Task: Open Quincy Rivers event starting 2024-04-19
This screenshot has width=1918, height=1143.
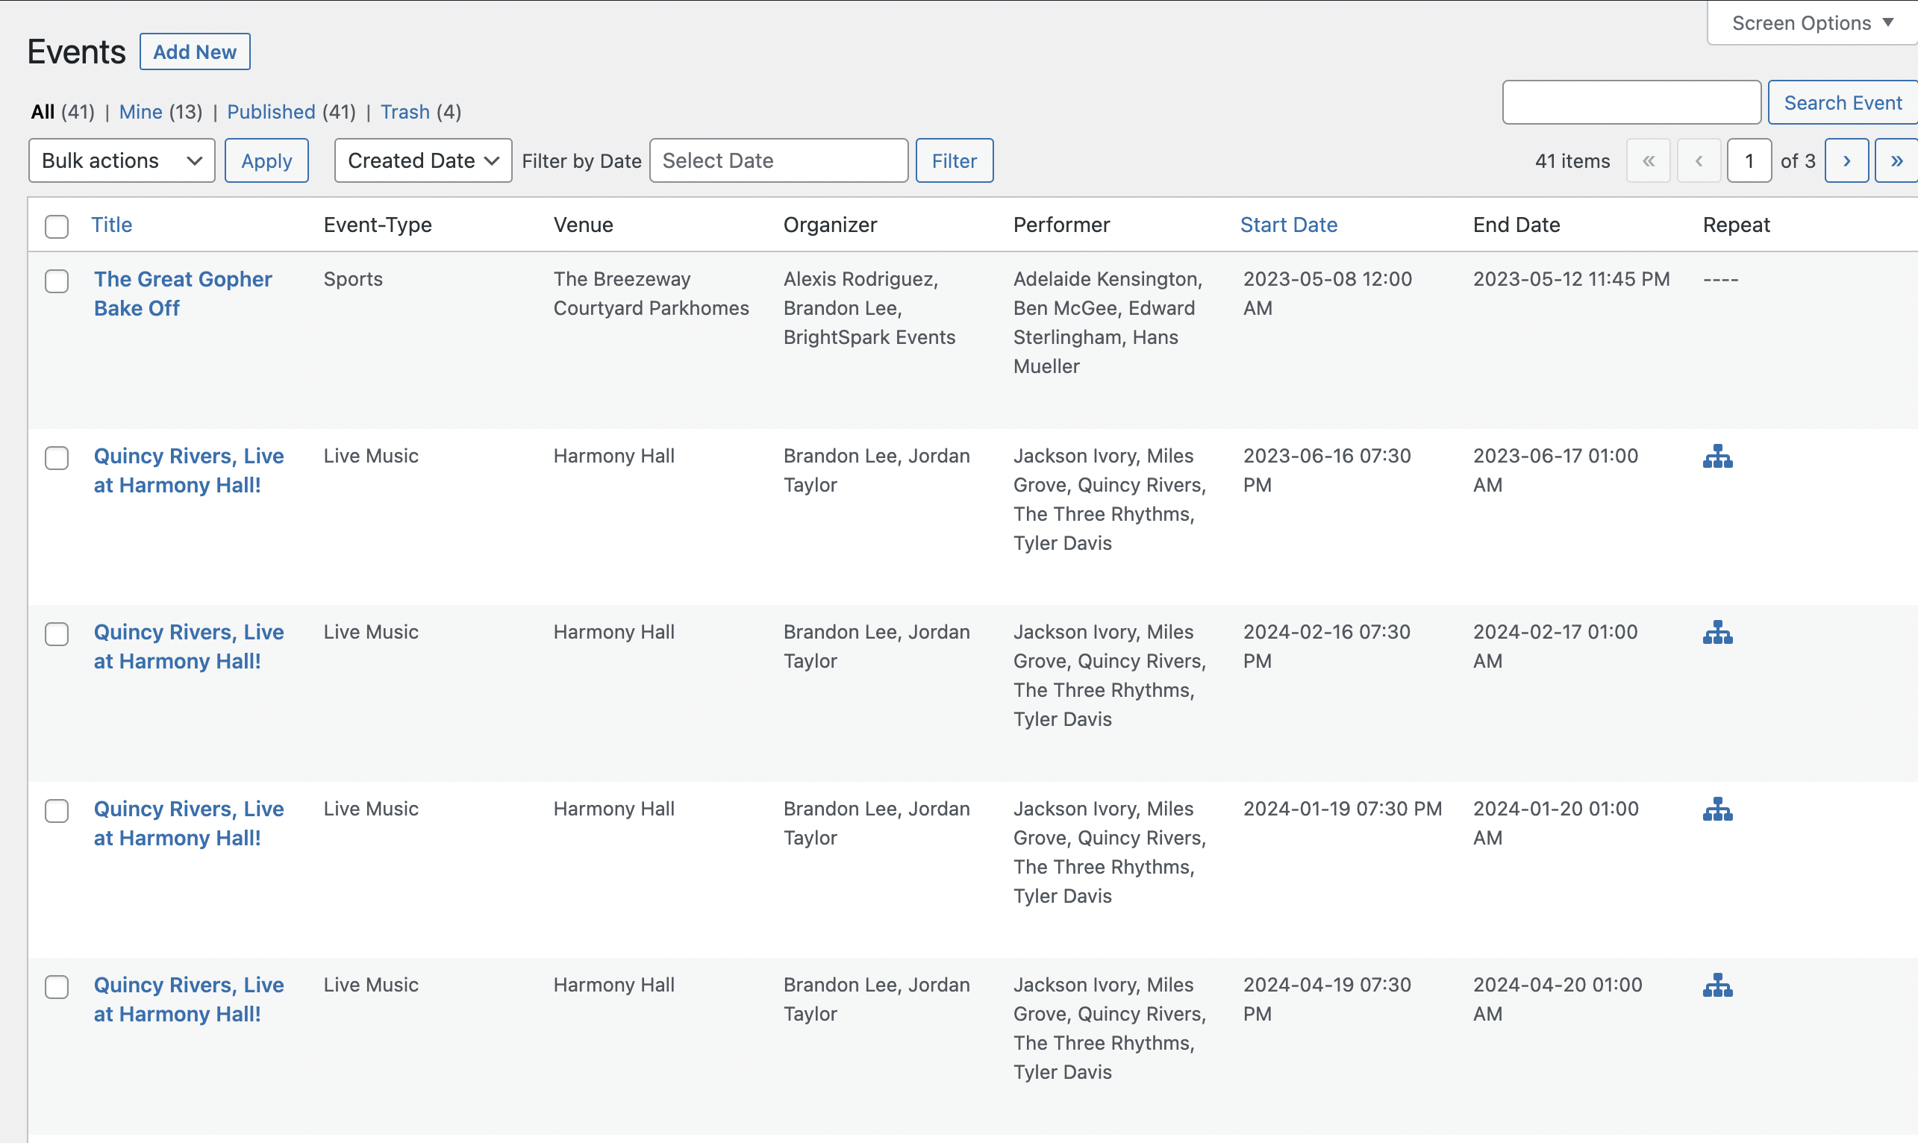Action: [x=189, y=999]
